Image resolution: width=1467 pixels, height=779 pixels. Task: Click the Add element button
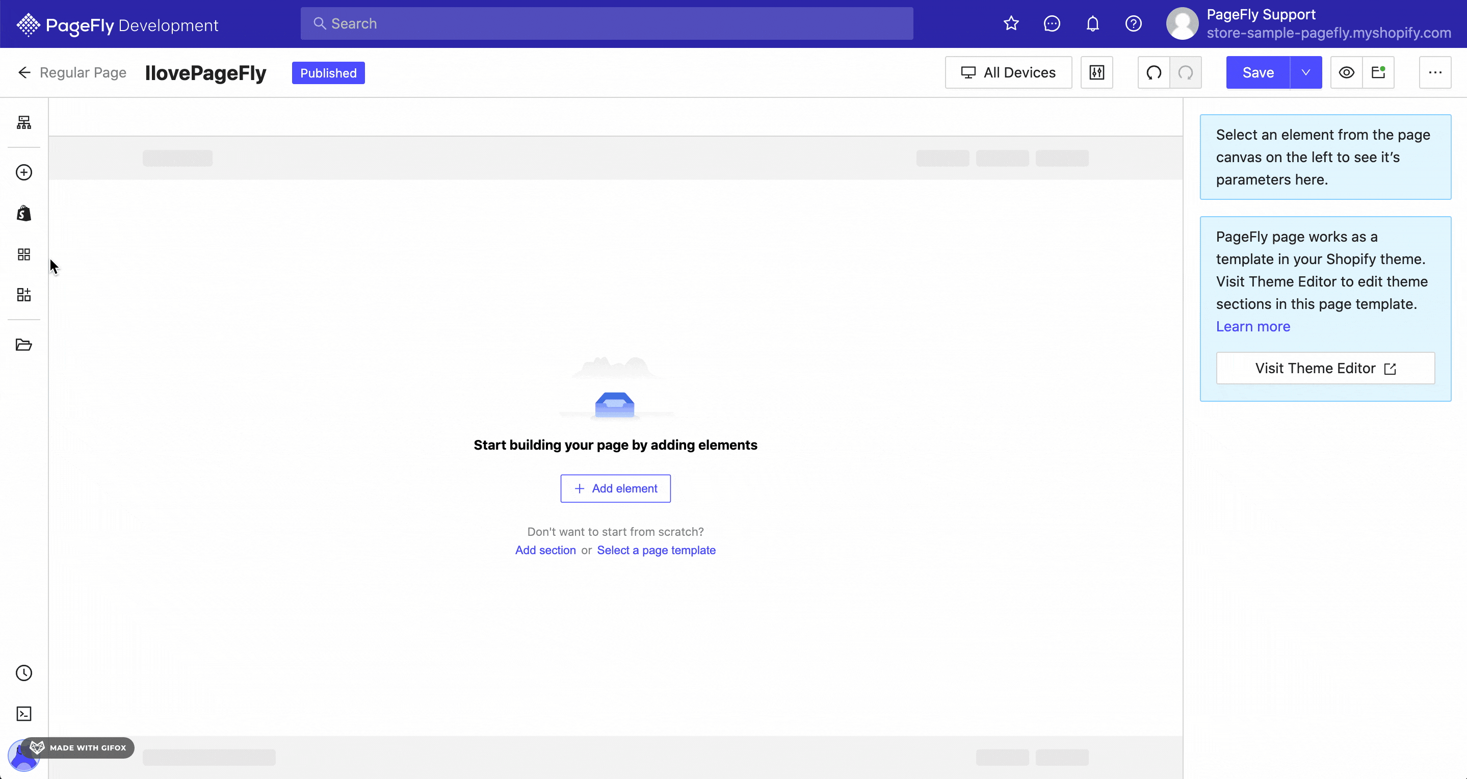point(616,488)
